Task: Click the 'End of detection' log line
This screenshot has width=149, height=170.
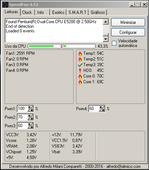Action: [x=20, y=26]
